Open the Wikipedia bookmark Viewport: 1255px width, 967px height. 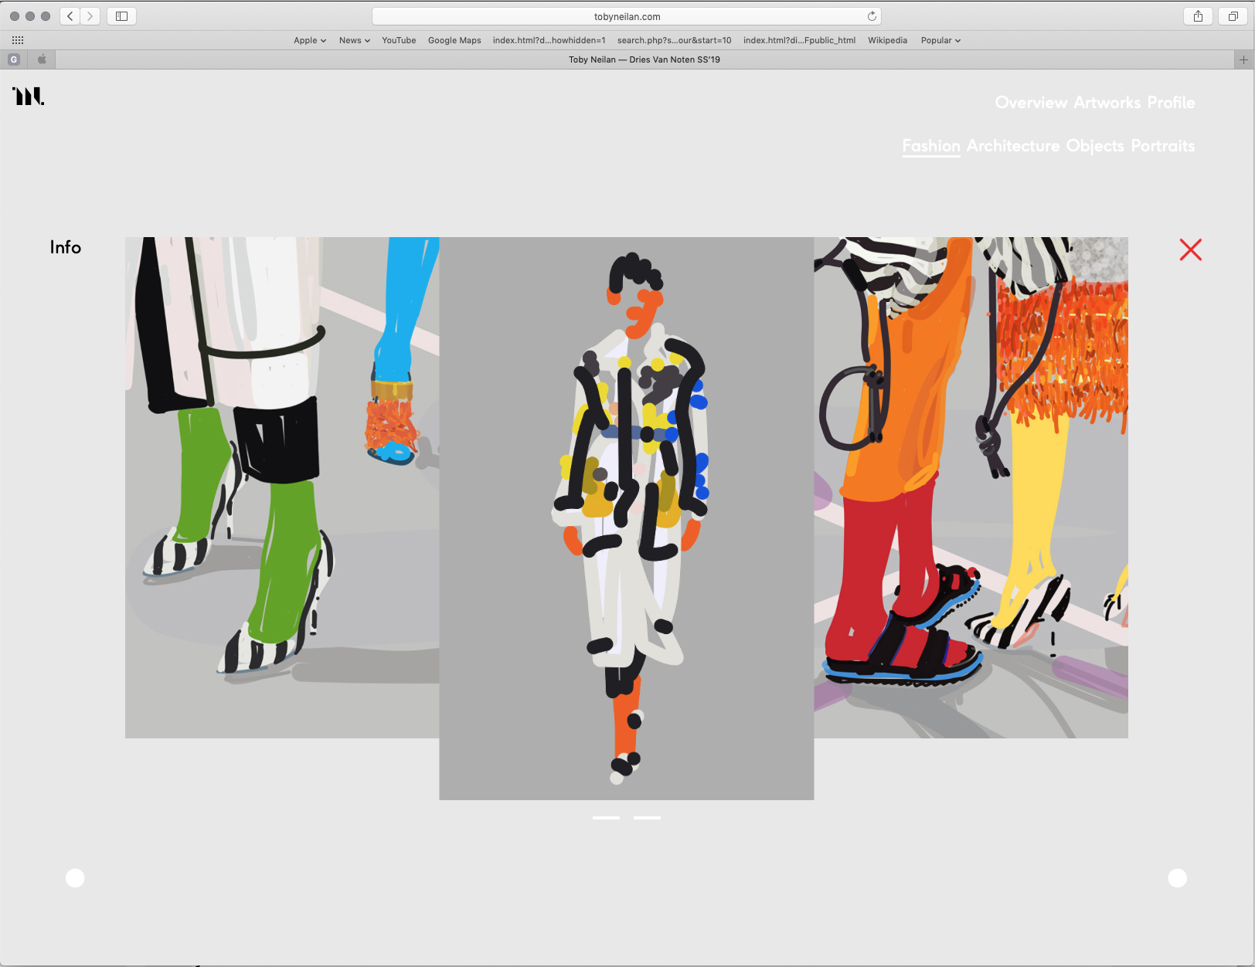(887, 40)
